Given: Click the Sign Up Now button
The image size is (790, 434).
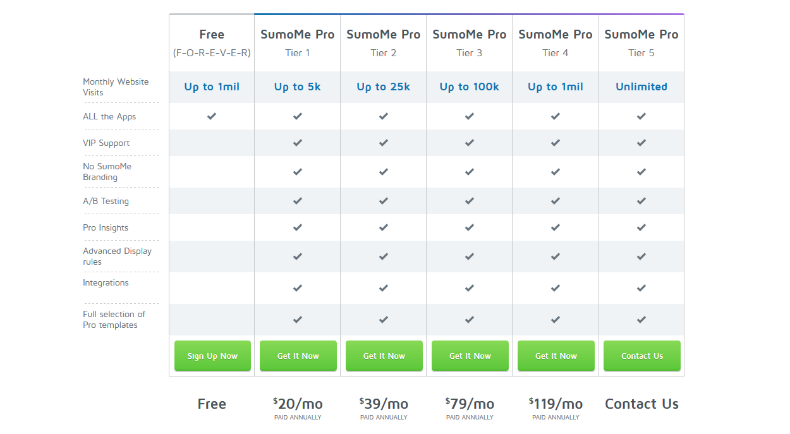Looking at the screenshot, I should [212, 356].
